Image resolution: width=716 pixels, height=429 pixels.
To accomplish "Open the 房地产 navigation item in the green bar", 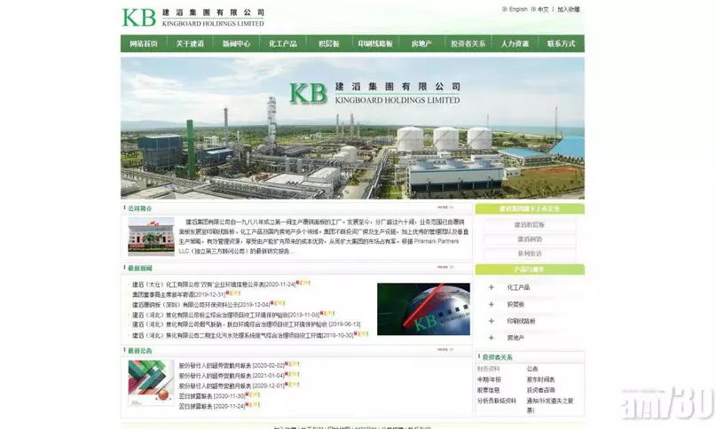I will pyautogui.click(x=421, y=43).
